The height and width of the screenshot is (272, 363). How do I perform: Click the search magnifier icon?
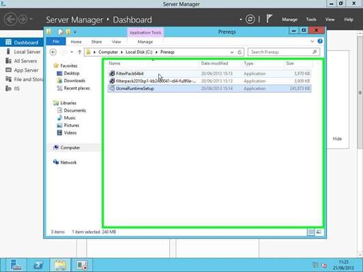point(315,52)
